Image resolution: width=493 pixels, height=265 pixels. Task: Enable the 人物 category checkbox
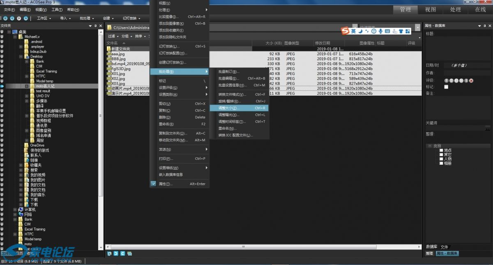pos(441,159)
